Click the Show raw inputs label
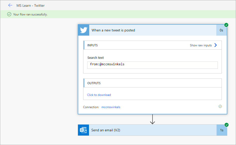Viewport: 236px width, 145px height. (x=201, y=45)
